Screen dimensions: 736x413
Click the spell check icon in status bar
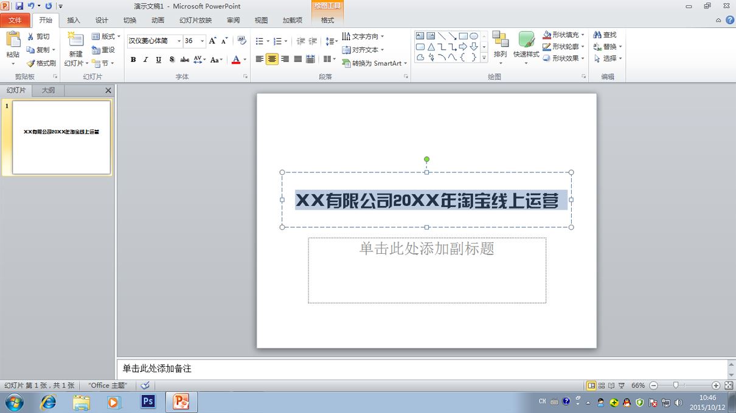pos(145,385)
